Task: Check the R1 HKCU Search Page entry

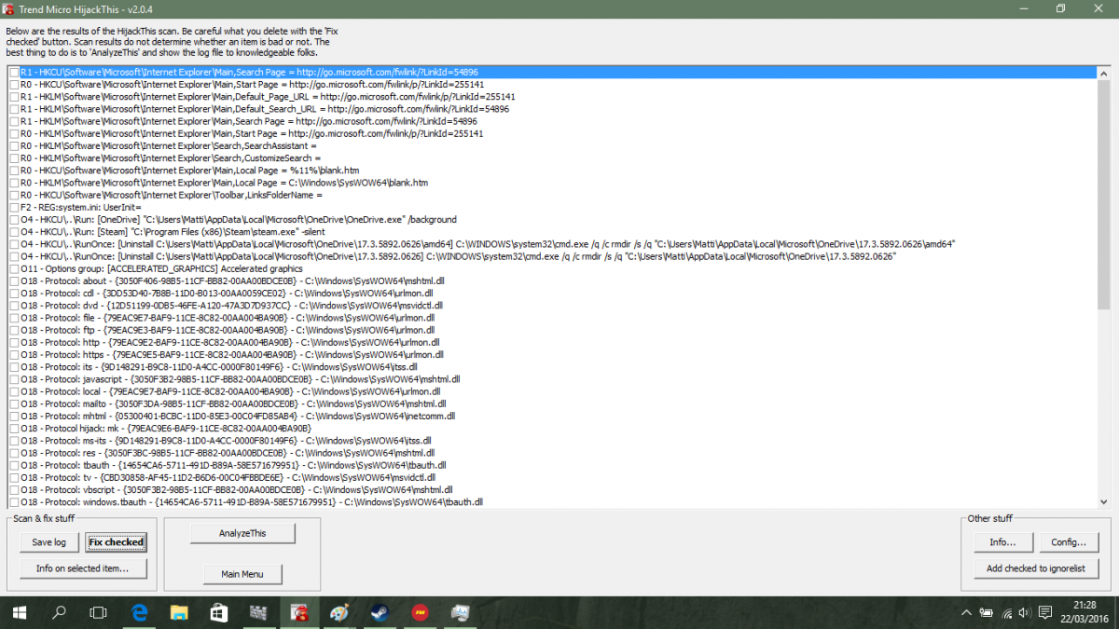Action: (x=13, y=72)
